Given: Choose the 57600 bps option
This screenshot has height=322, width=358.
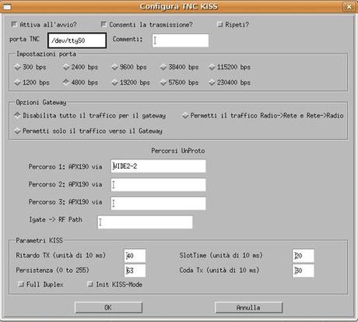Looking at the screenshot, I should tap(163, 82).
